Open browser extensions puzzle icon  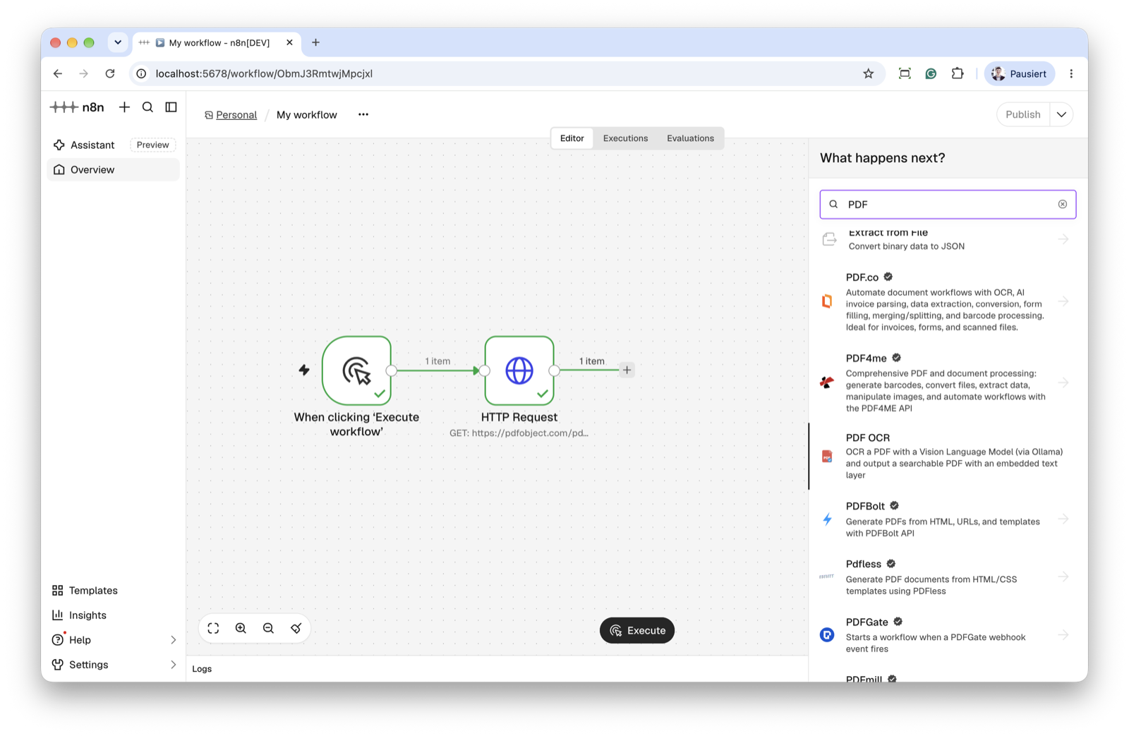[x=957, y=73]
